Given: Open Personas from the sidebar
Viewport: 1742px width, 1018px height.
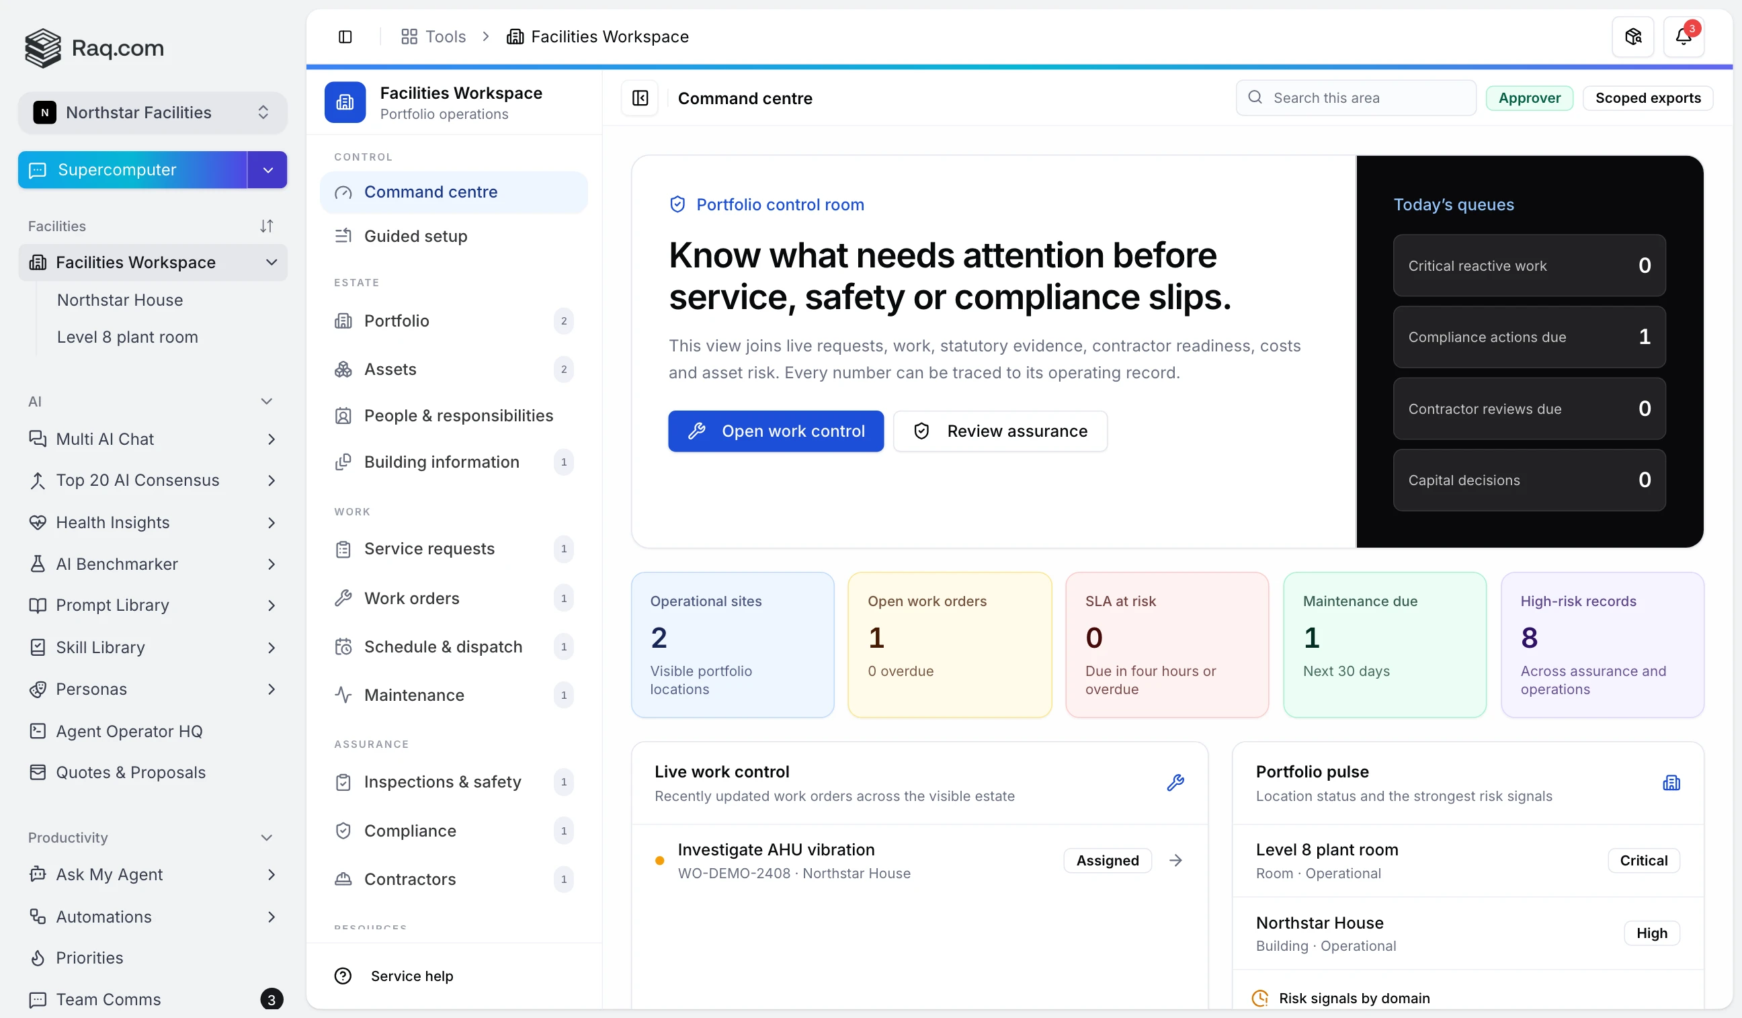Looking at the screenshot, I should pyautogui.click(x=153, y=689).
